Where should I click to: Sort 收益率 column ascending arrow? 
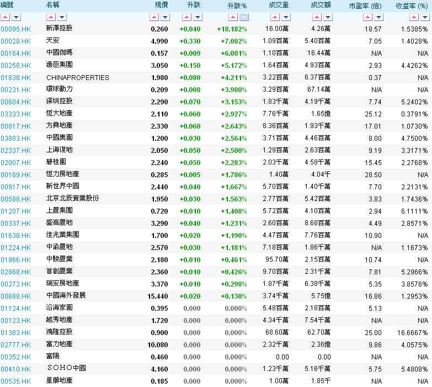pos(414,17)
